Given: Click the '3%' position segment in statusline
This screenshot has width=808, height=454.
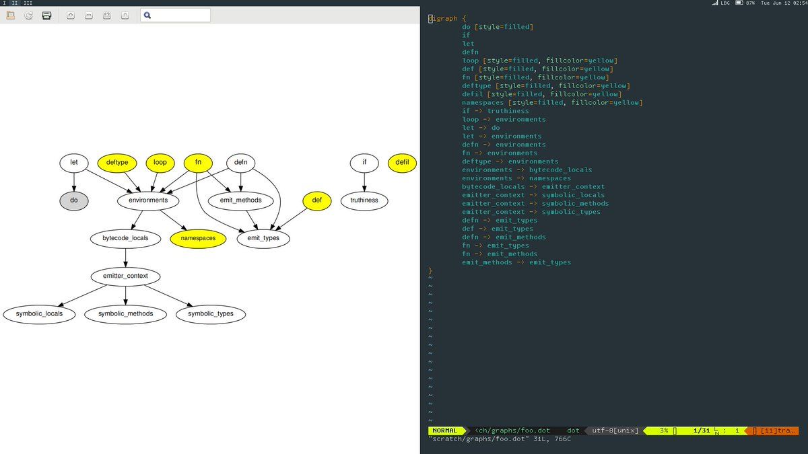Looking at the screenshot, I should [664, 430].
